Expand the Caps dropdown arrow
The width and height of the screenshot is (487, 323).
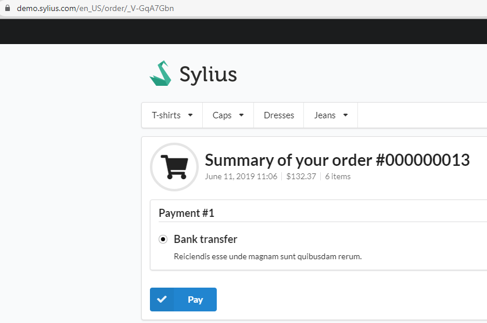point(241,115)
